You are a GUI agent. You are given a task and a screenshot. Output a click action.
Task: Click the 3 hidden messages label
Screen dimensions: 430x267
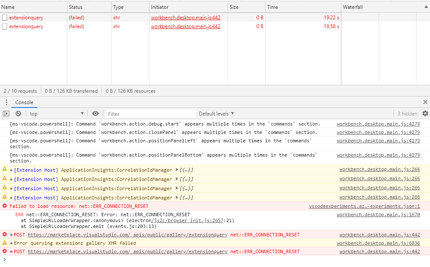pyautogui.click(x=407, y=113)
